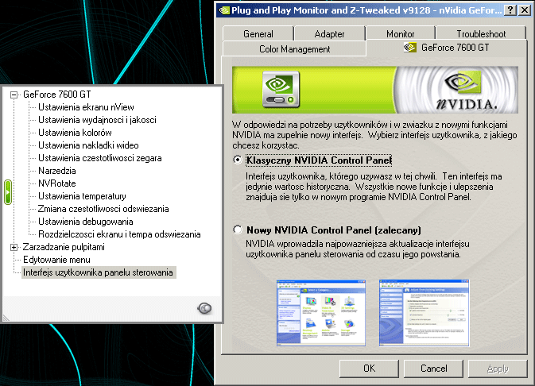Switch to the General tab
The height and width of the screenshot is (386, 535).
point(258,34)
